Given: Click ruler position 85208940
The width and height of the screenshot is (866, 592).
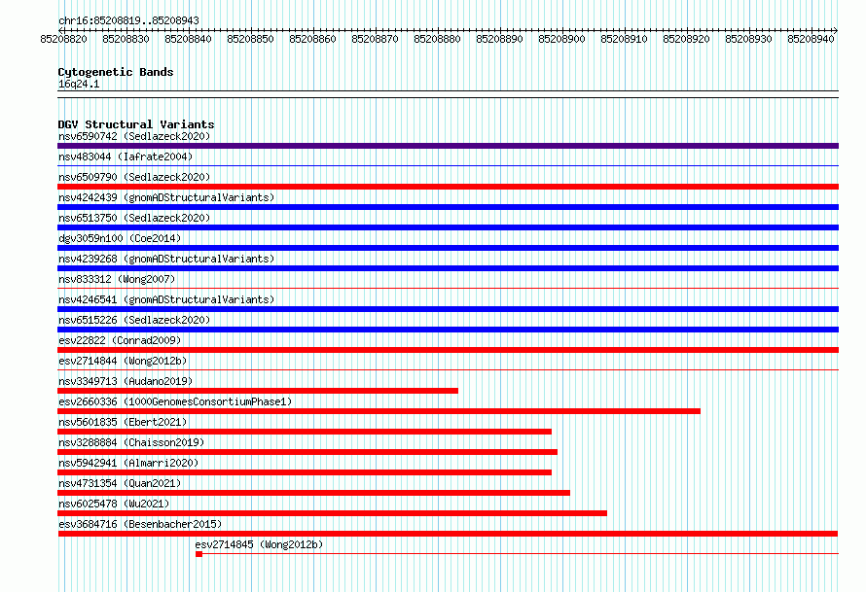Looking at the screenshot, I should [811, 39].
